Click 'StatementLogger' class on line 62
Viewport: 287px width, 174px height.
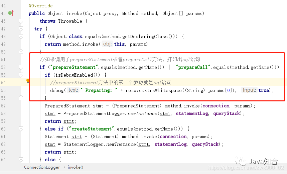pyautogui.click(x=84, y=145)
